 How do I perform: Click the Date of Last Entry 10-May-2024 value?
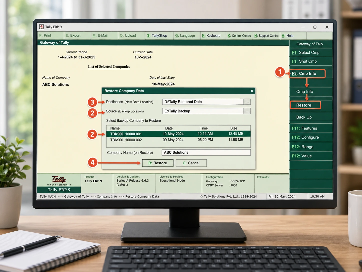(163, 84)
